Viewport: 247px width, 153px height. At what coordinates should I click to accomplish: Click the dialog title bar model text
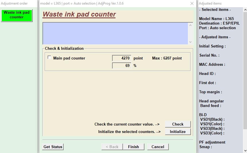82,3
